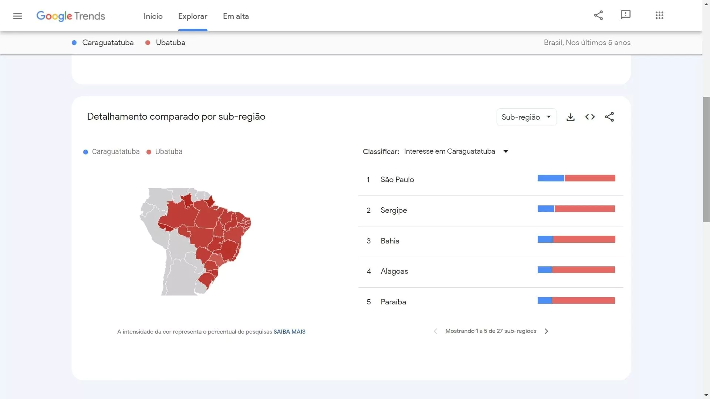Expand the Classificar sort dropdown
This screenshot has width=710, height=399.
456,151
